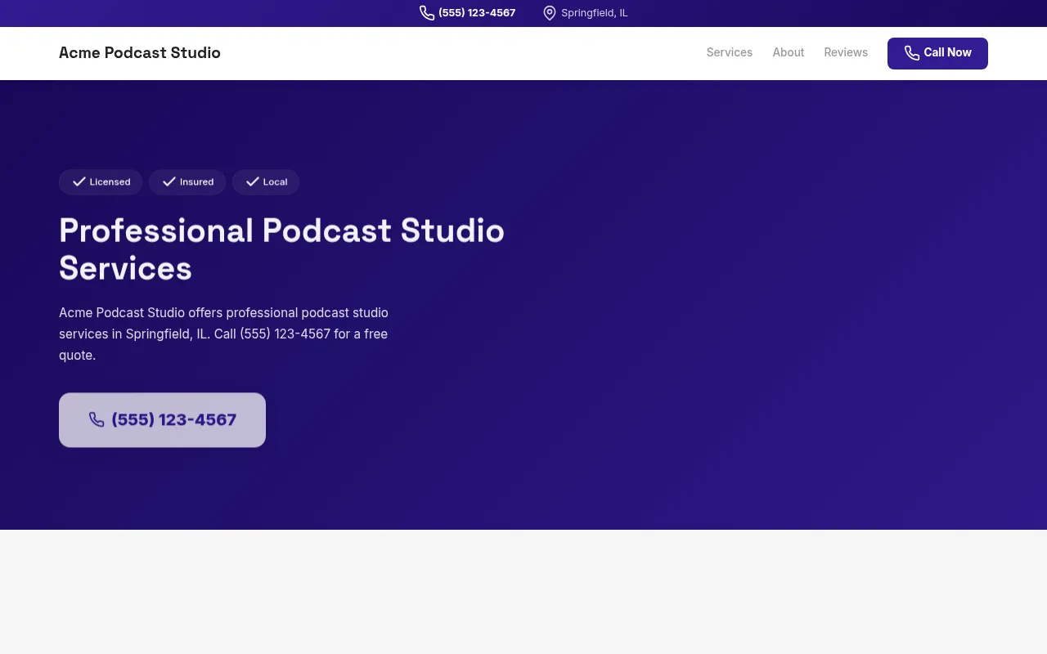Click the phone number inside the description paragraph
Viewport: 1047px width, 654px height.
285,334
